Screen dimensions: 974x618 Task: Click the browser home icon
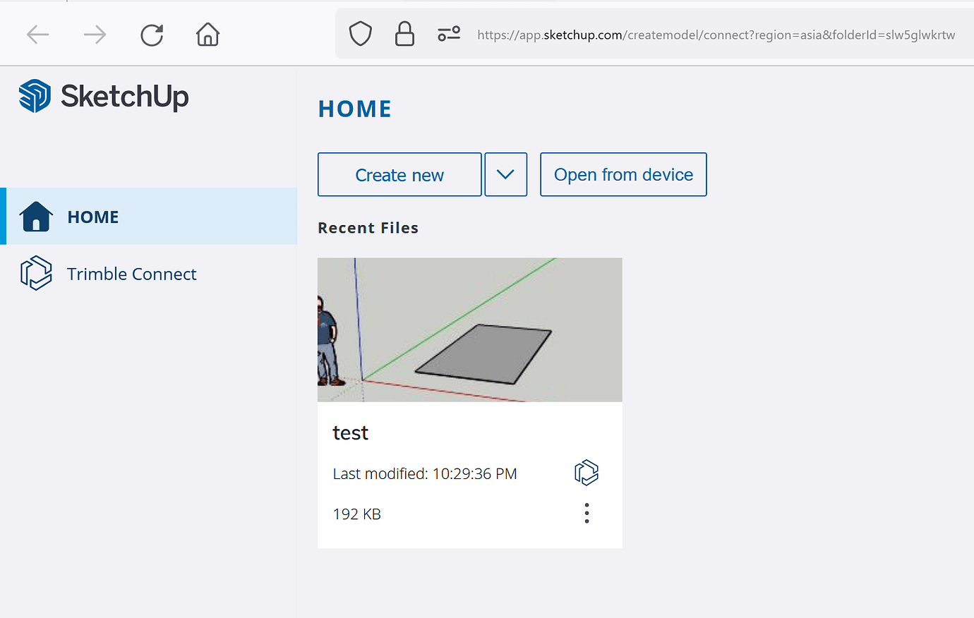[207, 34]
